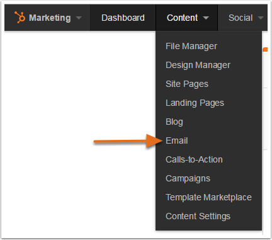
Task: Open Template Marketplace menu item
Action: (208, 197)
